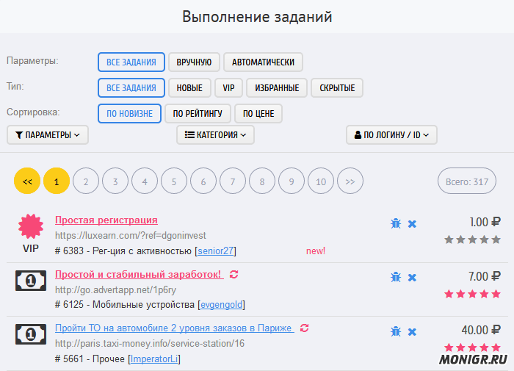514x371 pixels.
Task: Select the Вручную parameter filter
Action: coord(194,62)
